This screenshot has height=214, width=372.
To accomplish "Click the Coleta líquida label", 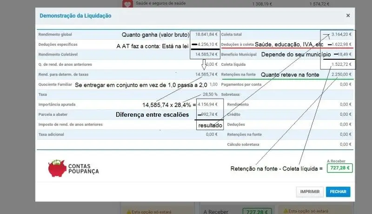I will click(x=233, y=64).
